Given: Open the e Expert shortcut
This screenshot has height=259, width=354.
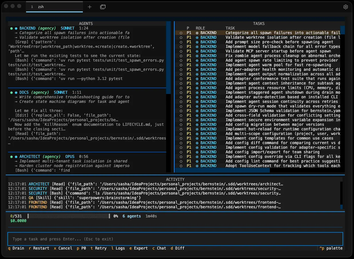Looking at the screenshot, I should coord(139,248).
